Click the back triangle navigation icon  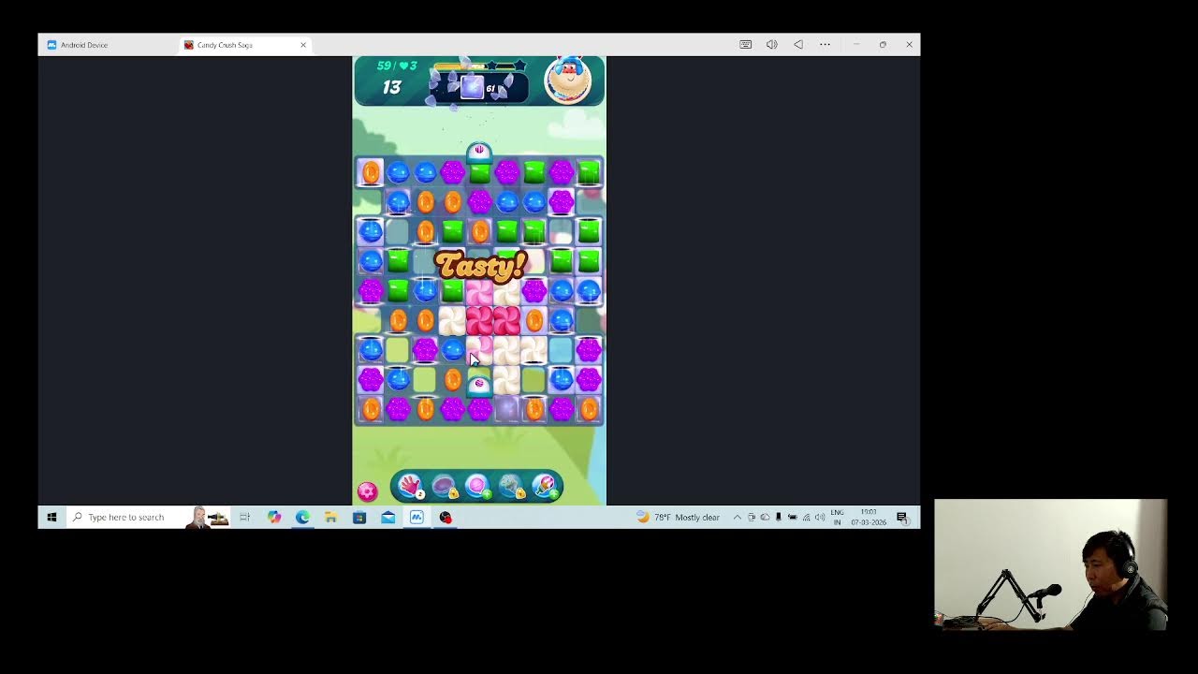(798, 44)
